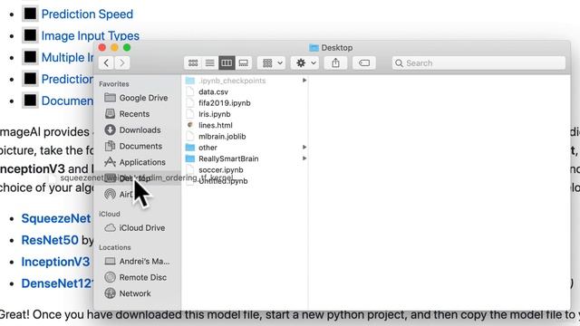Expand the 'other' folder arrow
This screenshot has height=326, width=580.
(304, 147)
